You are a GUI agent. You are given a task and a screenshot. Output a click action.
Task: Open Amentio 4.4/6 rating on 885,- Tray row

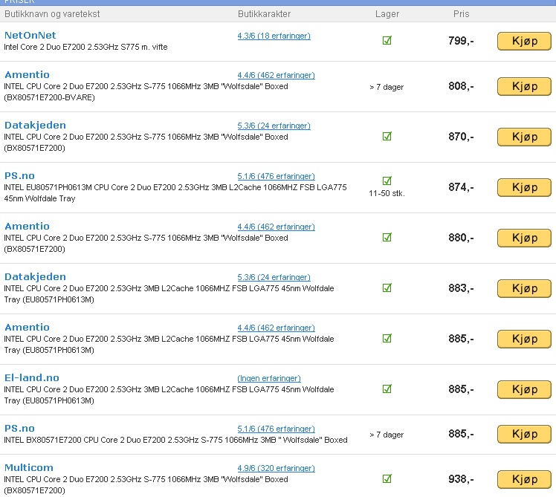pos(276,328)
